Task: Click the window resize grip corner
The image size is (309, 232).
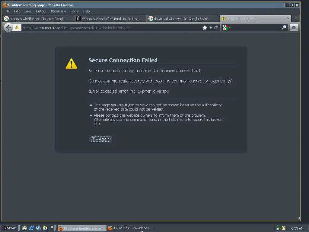Action: [298, 219]
